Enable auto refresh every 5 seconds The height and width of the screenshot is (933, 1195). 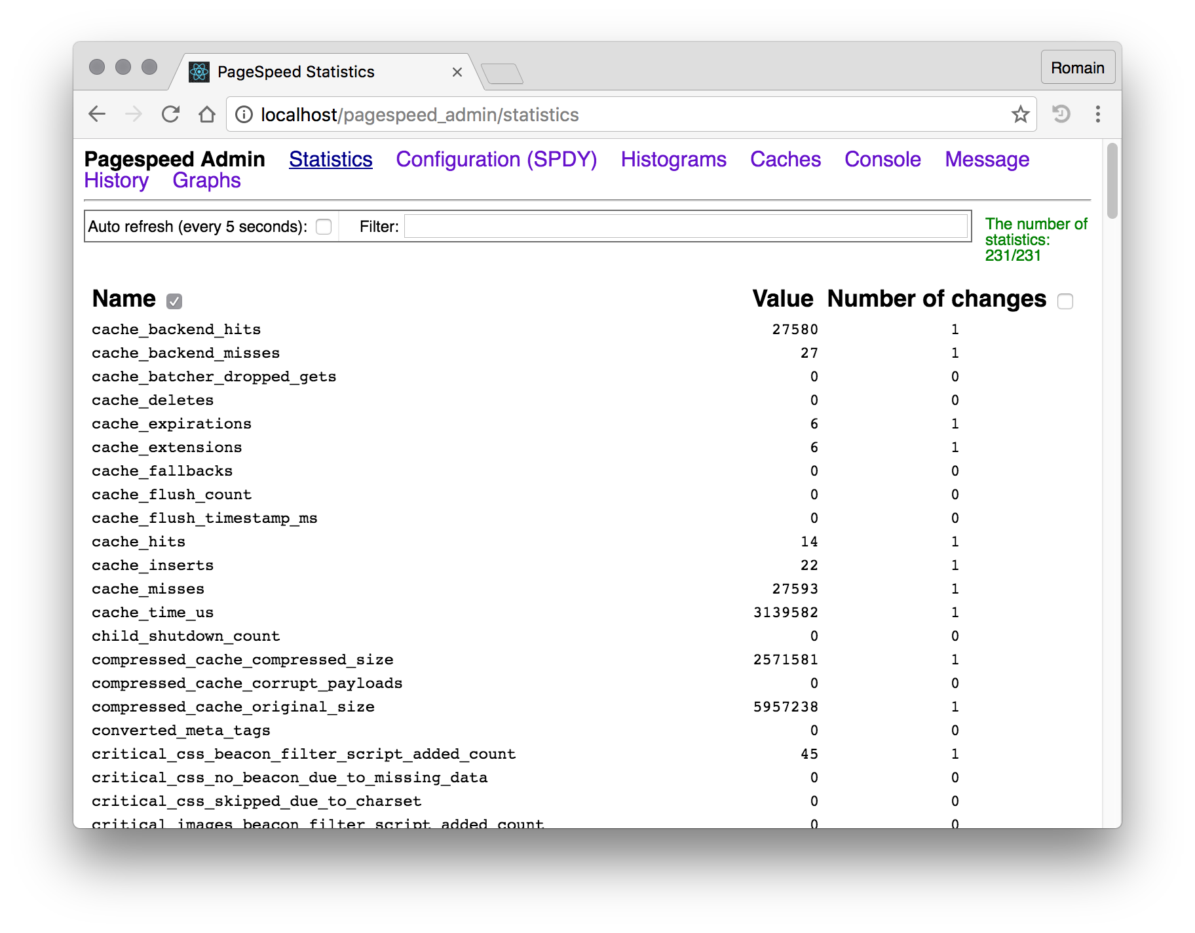(324, 226)
